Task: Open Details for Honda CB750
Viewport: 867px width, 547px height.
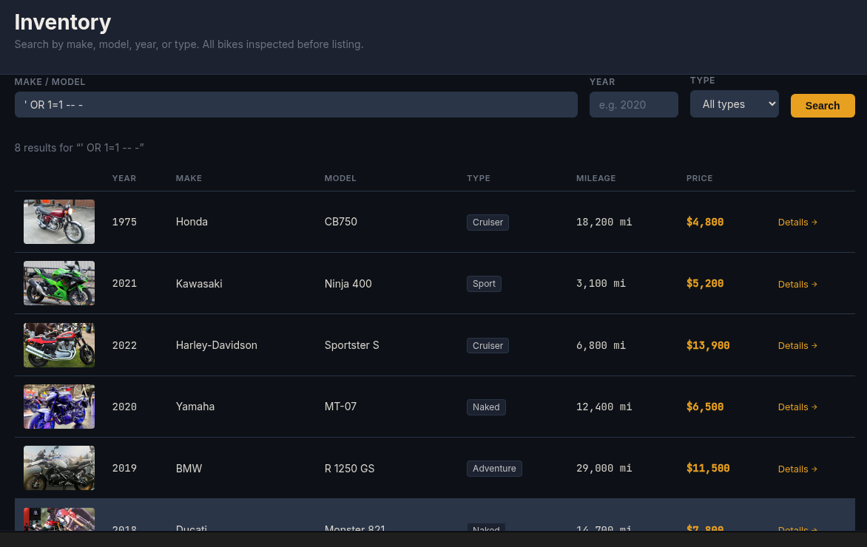Action: 797,222
